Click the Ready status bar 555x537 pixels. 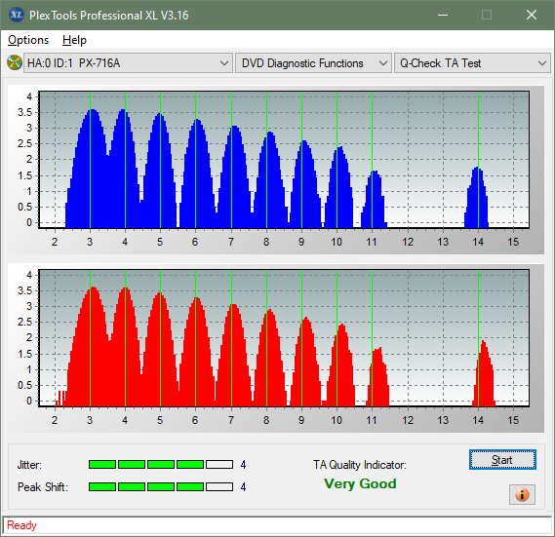277,525
